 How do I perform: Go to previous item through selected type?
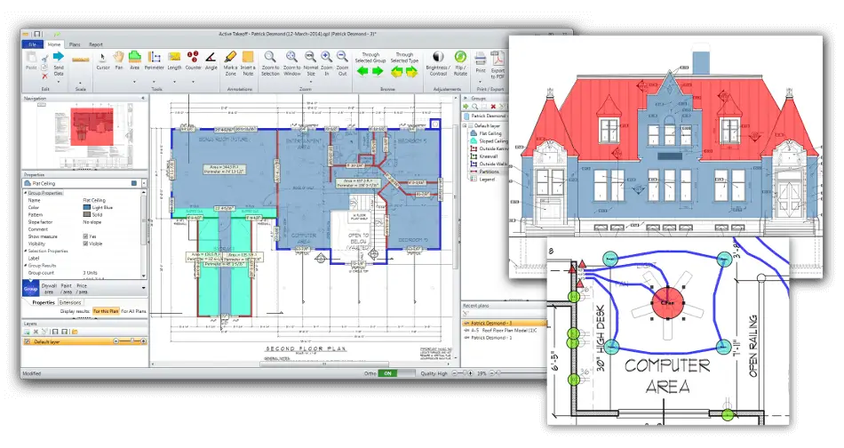click(x=397, y=72)
